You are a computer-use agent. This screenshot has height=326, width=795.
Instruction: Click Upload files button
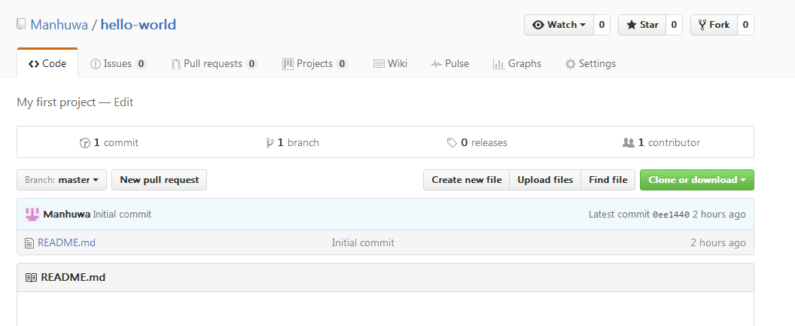(545, 180)
